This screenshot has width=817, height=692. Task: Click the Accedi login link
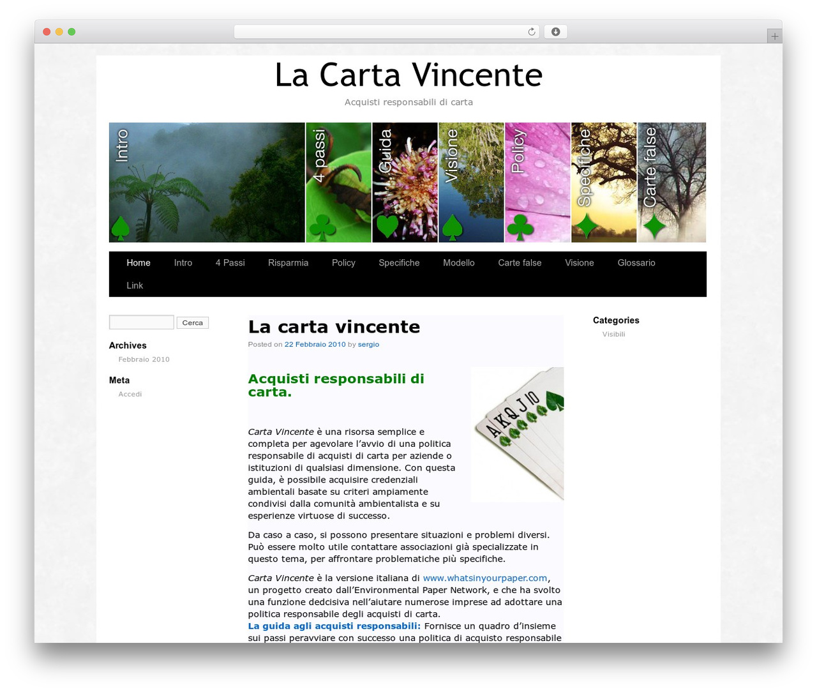coord(130,394)
